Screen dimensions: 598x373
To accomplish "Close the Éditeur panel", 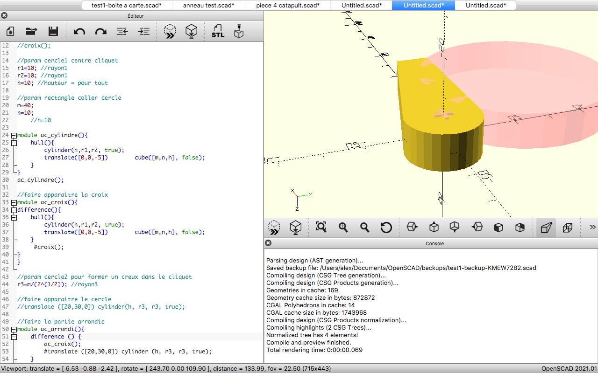I will click(4, 15).
